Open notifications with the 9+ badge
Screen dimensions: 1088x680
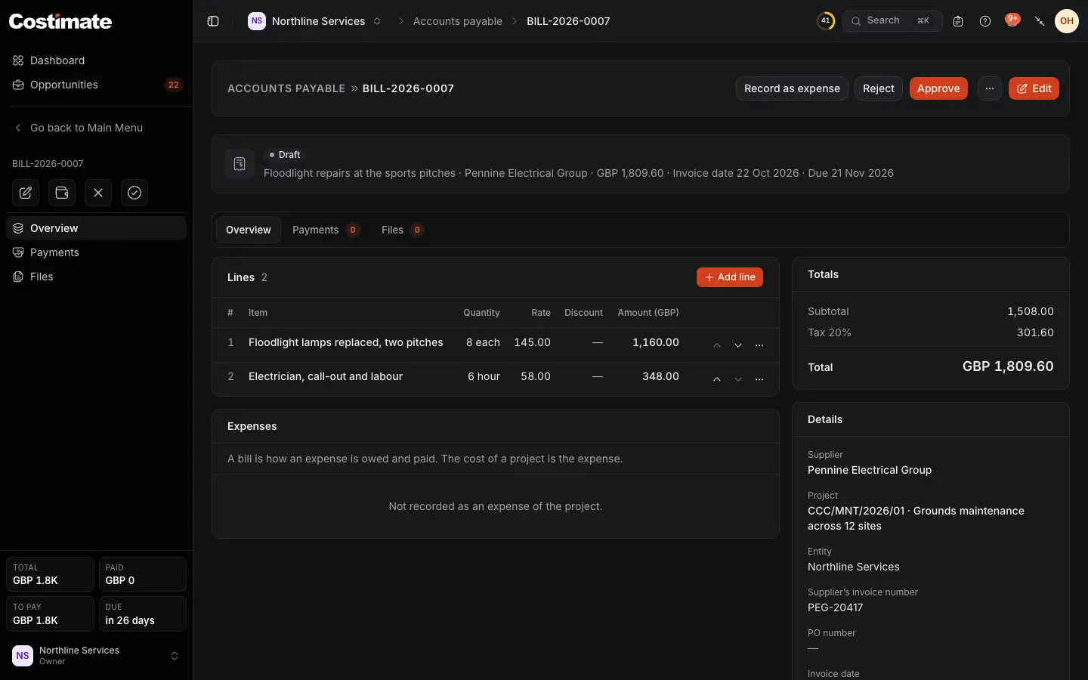click(1012, 20)
